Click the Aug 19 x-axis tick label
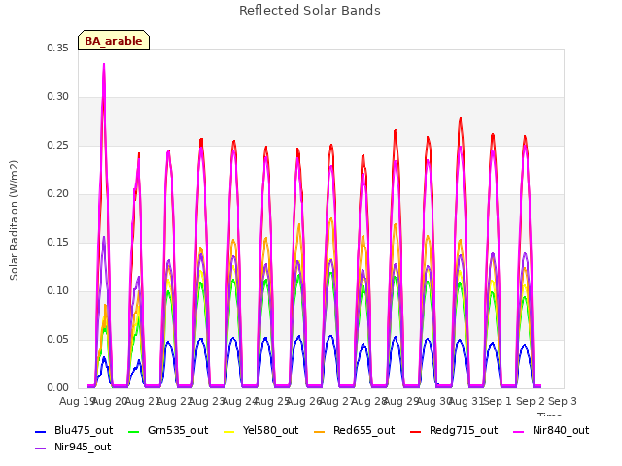The height and width of the screenshot is (466, 622). [x=76, y=401]
